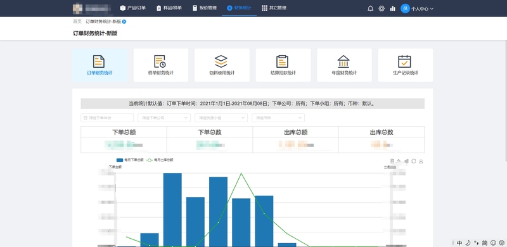Select the 财务统计 menu
Image resolution: width=507 pixels, height=247 pixels.
(x=240, y=8)
